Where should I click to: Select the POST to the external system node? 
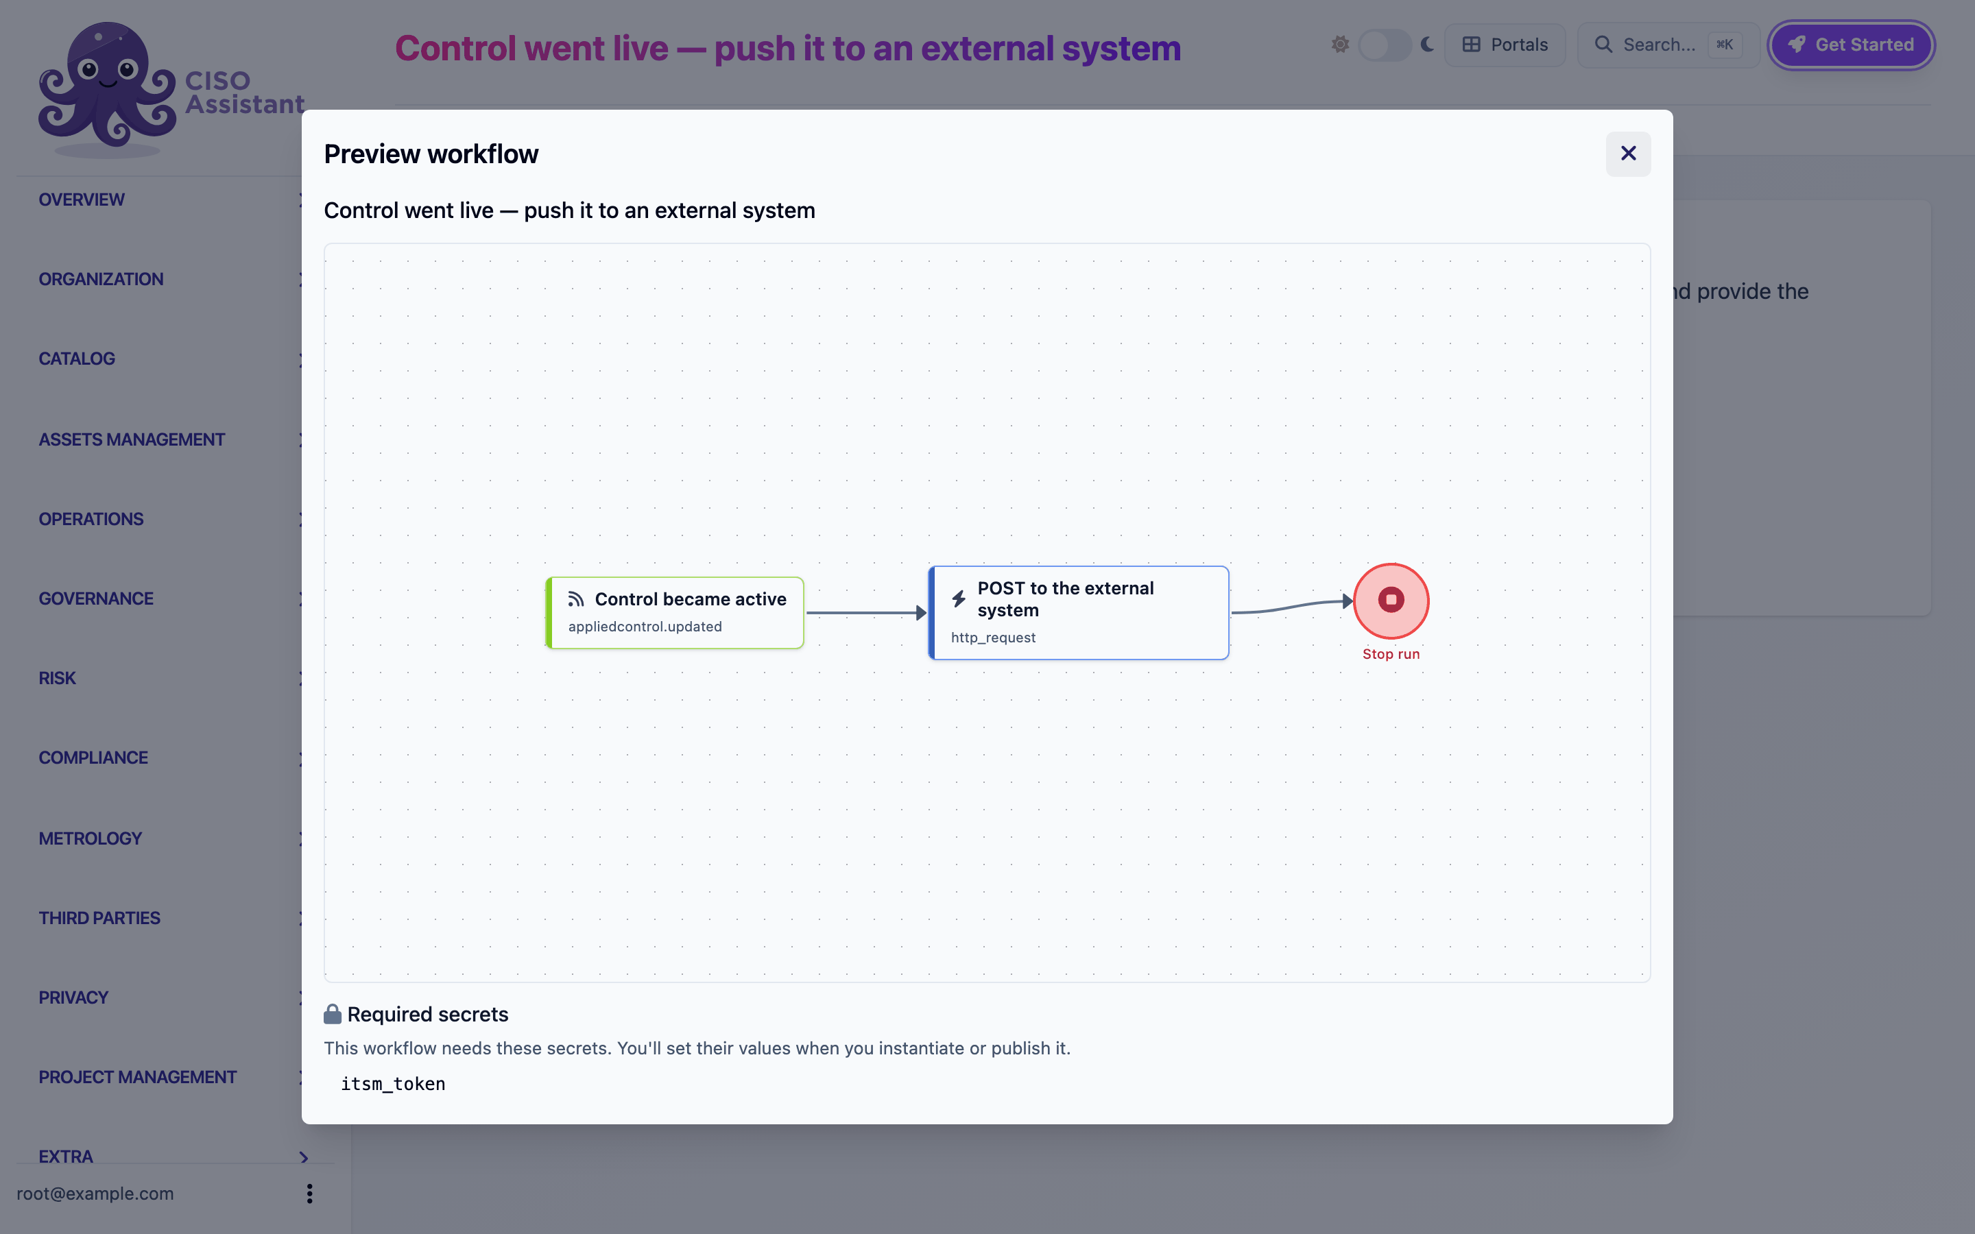1078,612
